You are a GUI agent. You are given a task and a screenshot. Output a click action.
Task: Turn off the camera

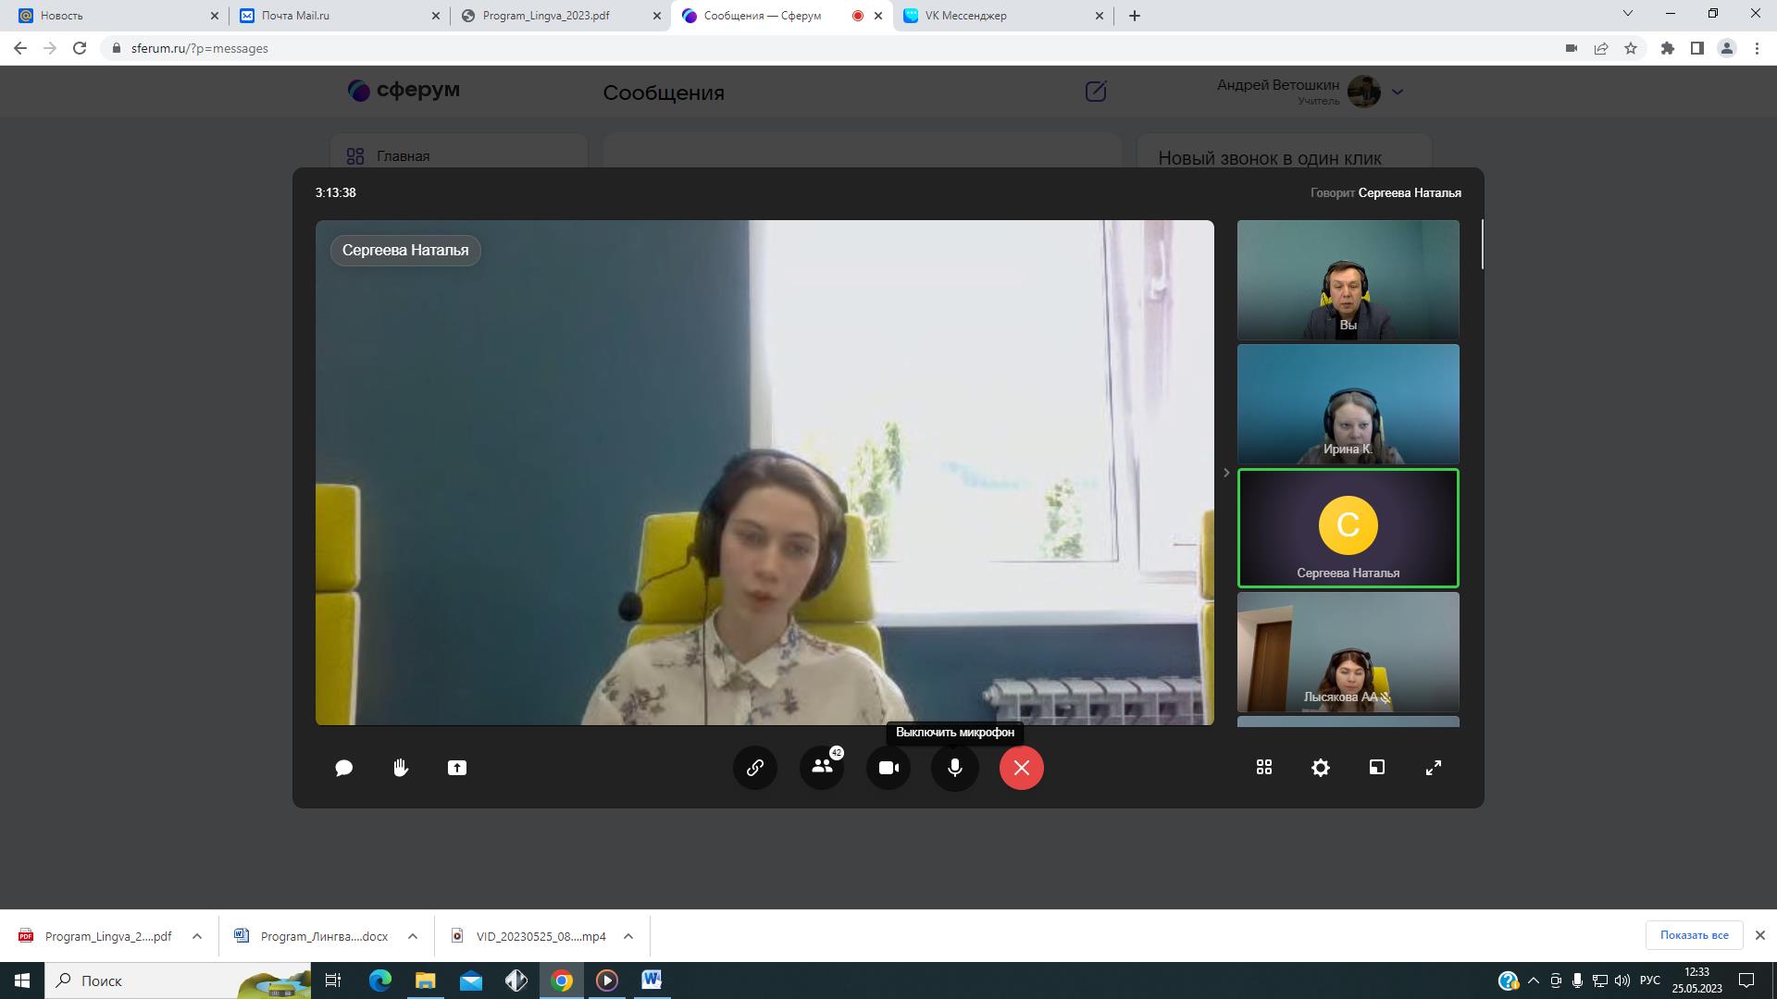(888, 768)
